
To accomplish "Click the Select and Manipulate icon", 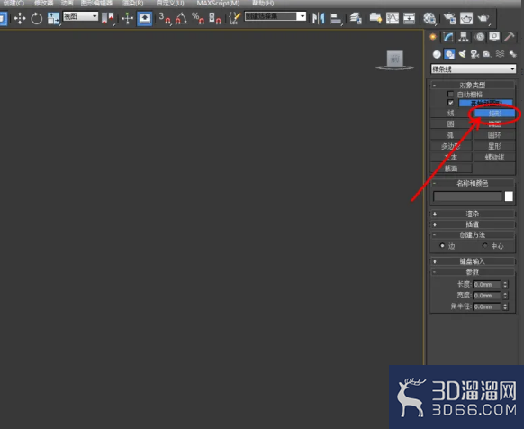I will [127, 18].
